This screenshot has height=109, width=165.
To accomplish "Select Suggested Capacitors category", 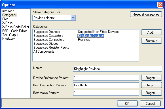I will [48, 36].
